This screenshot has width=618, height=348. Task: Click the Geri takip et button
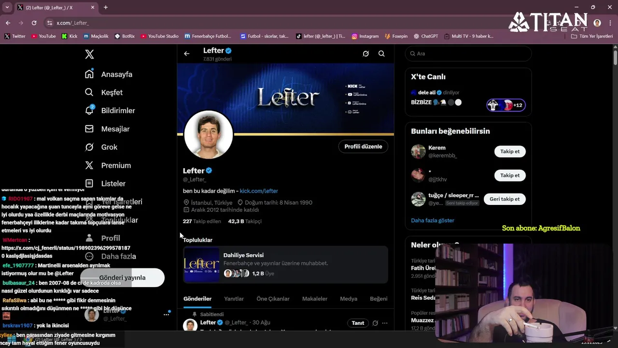click(505, 199)
